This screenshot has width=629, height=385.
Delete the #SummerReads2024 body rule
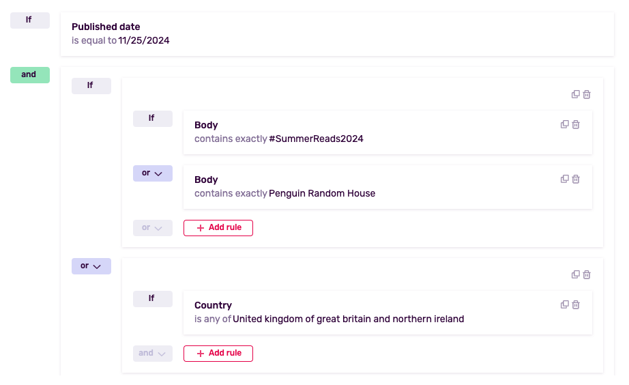576,124
